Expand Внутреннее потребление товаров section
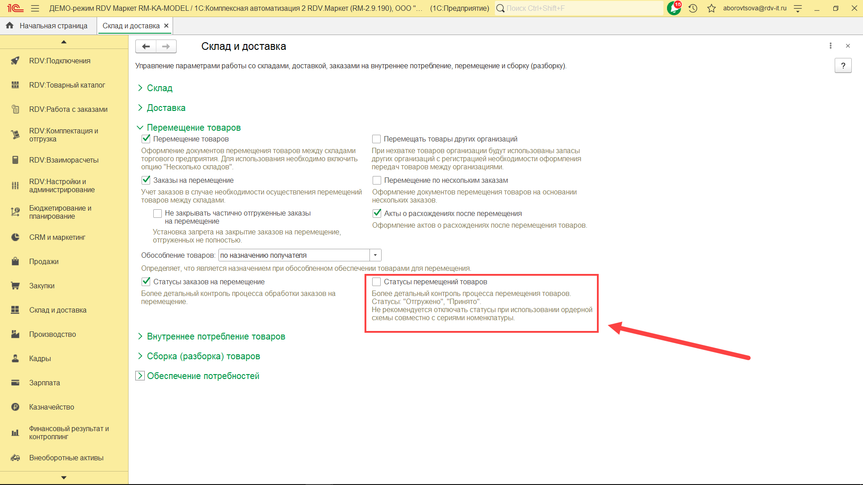The image size is (863, 485). [x=216, y=336]
